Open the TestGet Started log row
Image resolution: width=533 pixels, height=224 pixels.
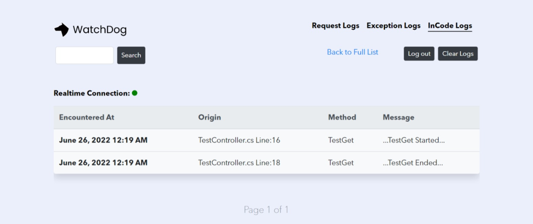click(x=414, y=140)
